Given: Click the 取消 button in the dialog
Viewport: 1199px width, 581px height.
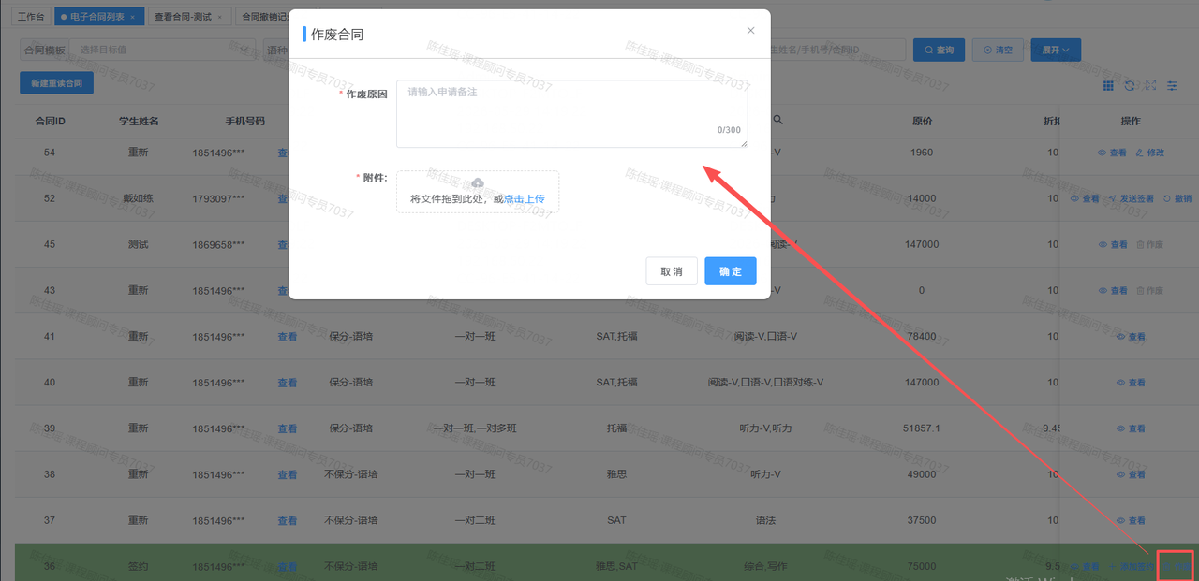Looking at the screenshot, I should point(672,271).
